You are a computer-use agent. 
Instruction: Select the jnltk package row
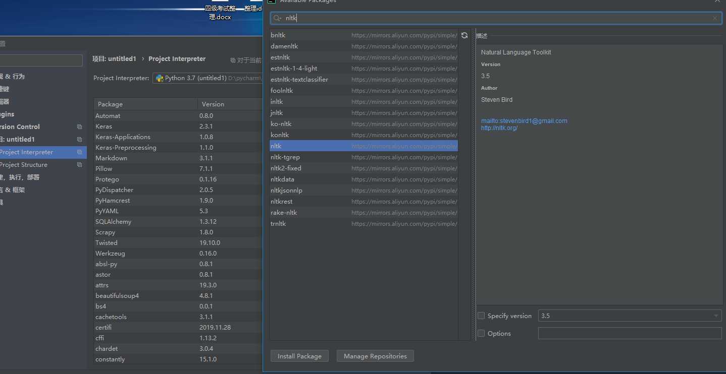click(364, 113)
